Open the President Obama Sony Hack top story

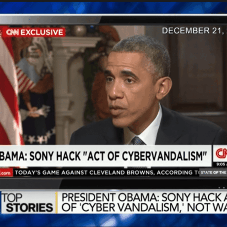pos(144,202)
